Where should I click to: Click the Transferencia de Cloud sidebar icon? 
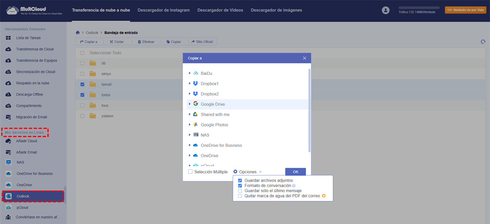8,49
